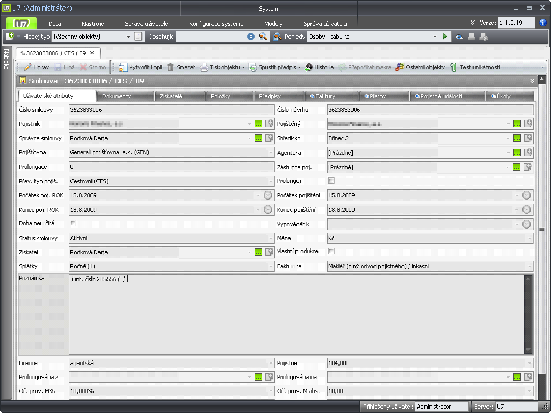This screenshot has width=551, height=413.
Task: Click the Ostatní objekty button
Action: coord(420,67)
